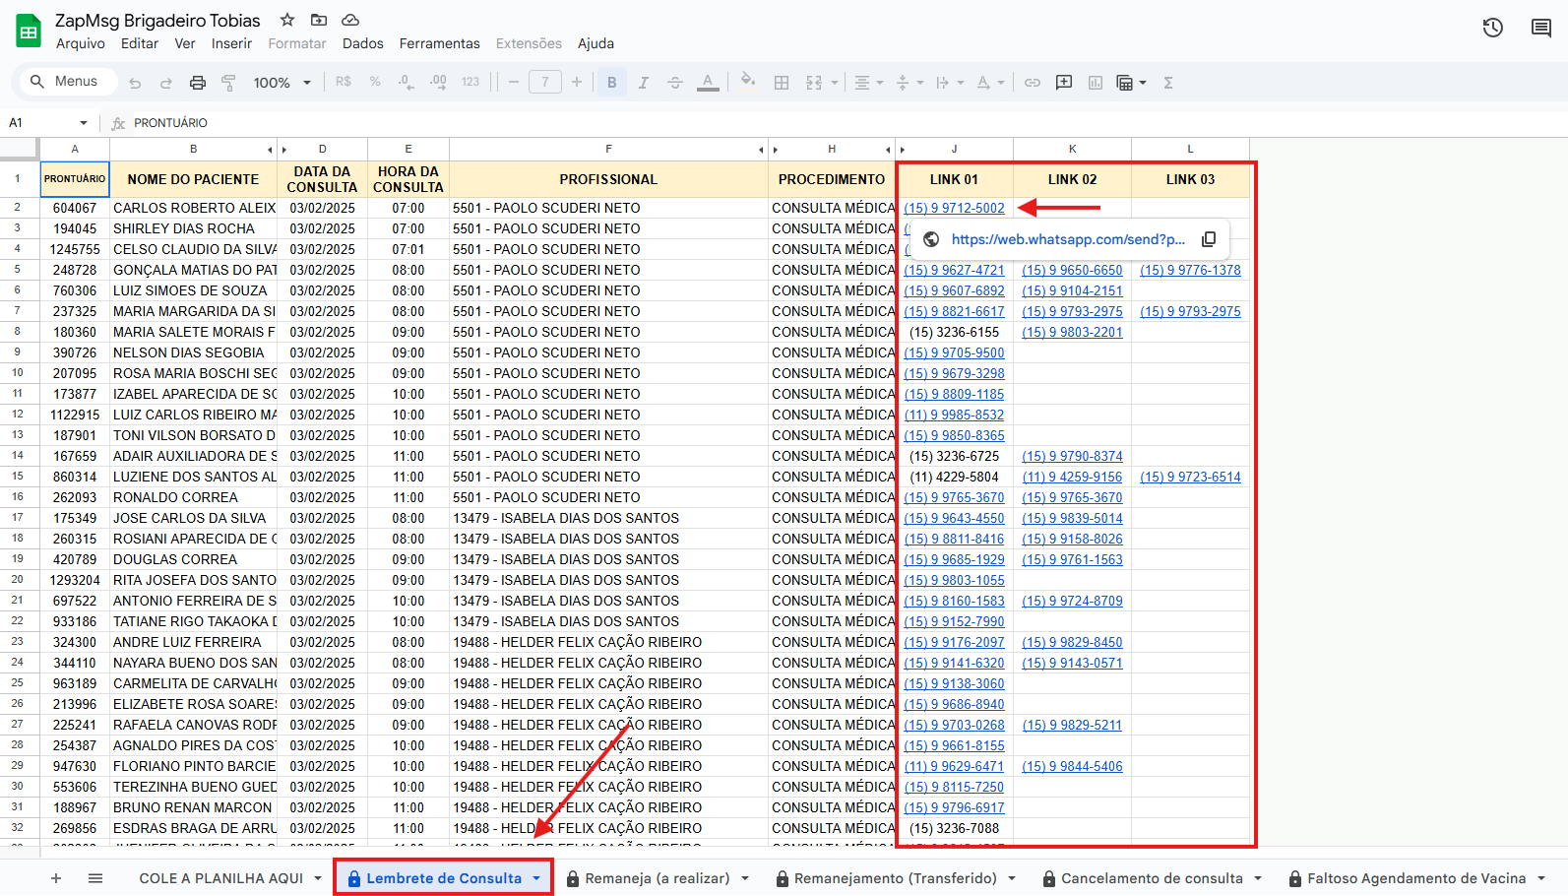Screen dimensions: 1568x896
Task: Star the ZapMsg Brigadeiro Tobias document
Action: [x=287, y=20]
